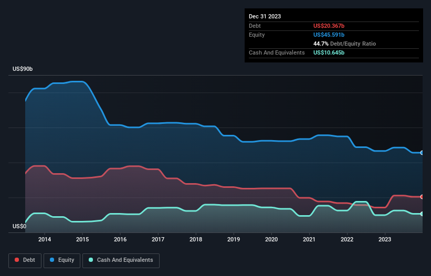Toggle the Equity series legend button

coord(62,260)
